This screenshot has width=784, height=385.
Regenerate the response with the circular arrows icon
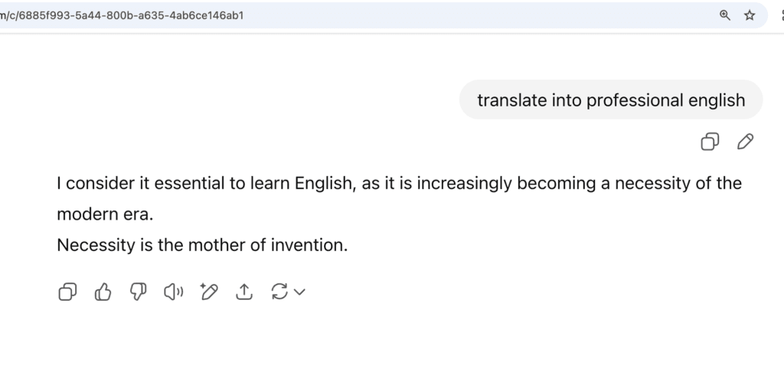(279, 292)
